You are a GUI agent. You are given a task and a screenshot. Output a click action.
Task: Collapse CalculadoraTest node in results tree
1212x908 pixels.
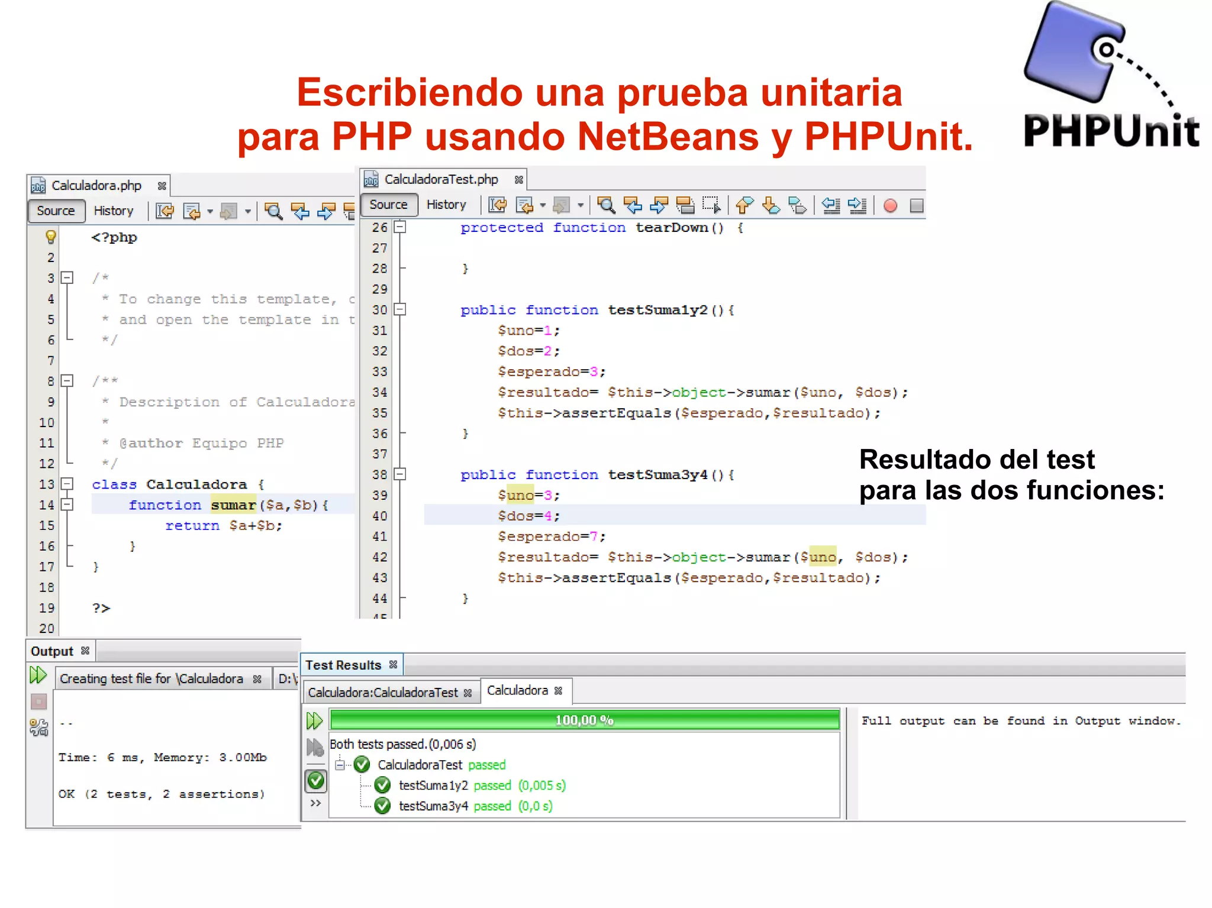click(340, 765)
